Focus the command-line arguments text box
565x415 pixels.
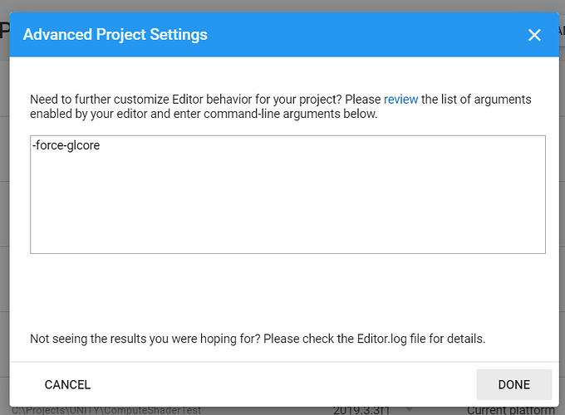point(287,199)
